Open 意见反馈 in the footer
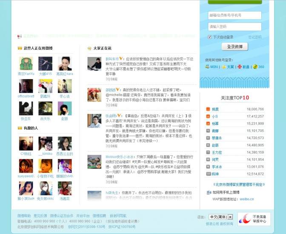 tap(40, 216)
